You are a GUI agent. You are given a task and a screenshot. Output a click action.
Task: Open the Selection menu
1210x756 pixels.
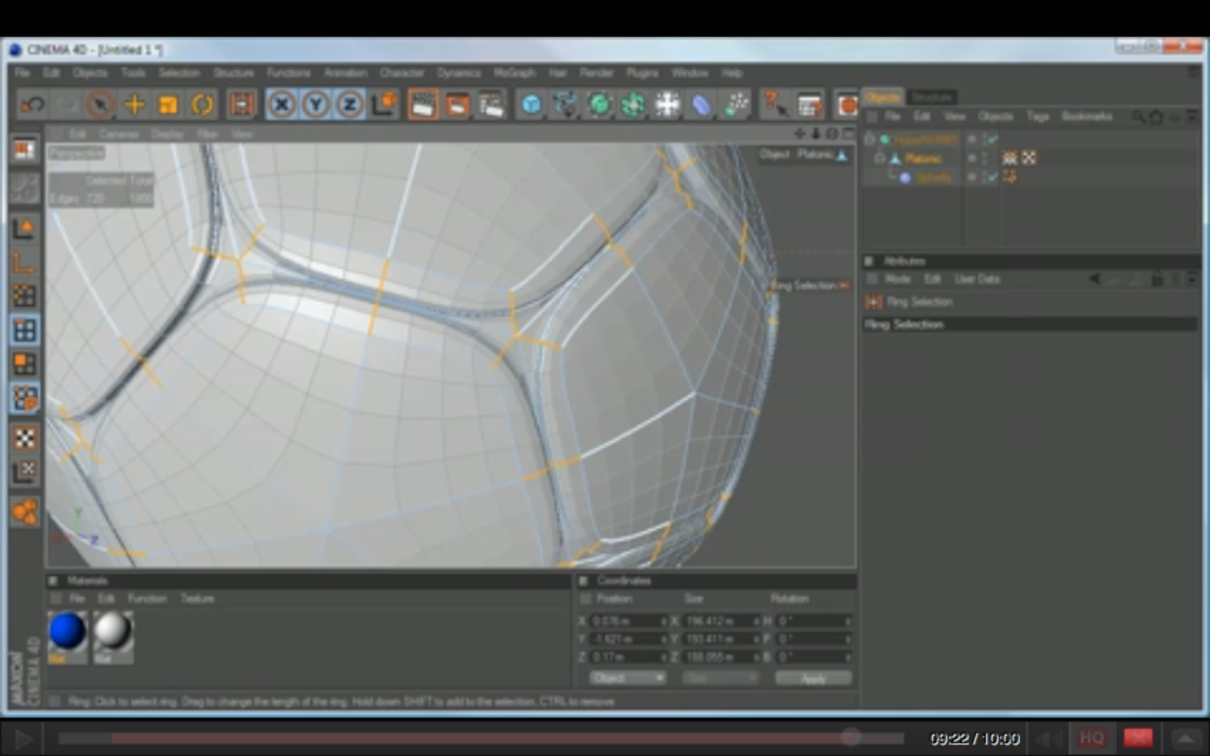click(x=179, y=73)
